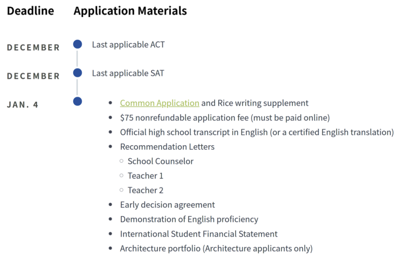Click the Official high school transcript item
Image resolution: width=403 pixels, height=260 pixels.
[256, 132]
